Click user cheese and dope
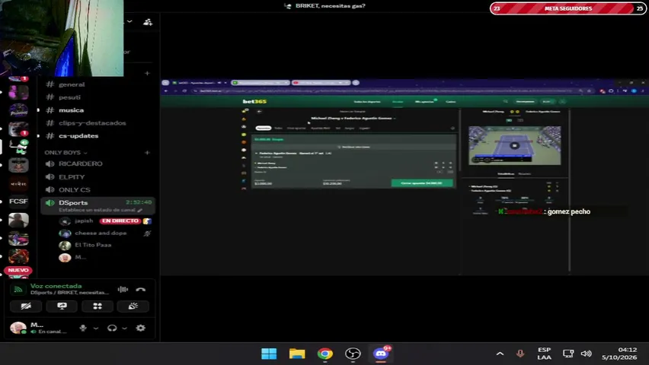The image size is (649, 365). point(101,233)
